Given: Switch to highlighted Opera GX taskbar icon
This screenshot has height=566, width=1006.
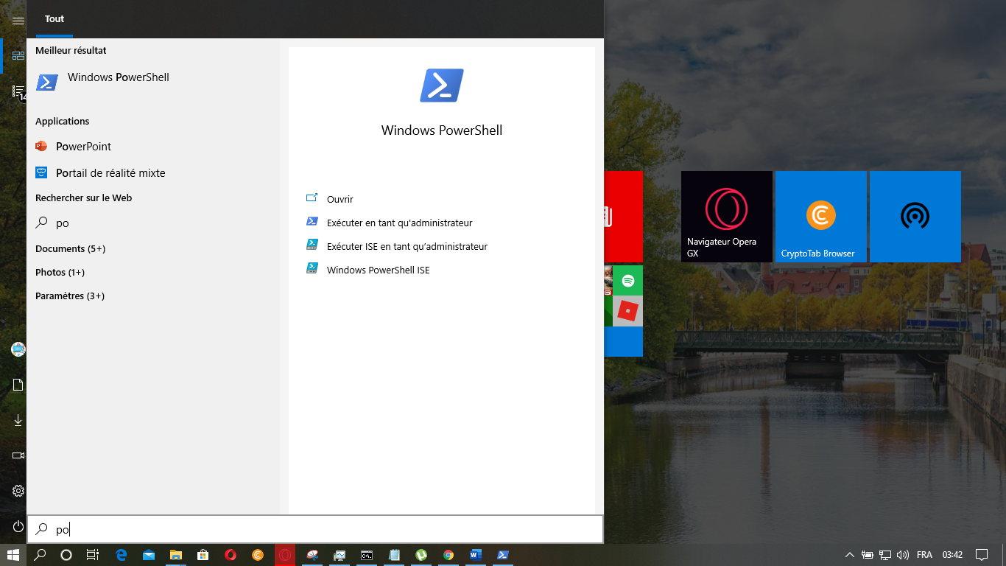Looking at the screenshot, I should (285, 555).
